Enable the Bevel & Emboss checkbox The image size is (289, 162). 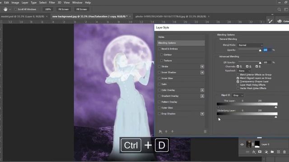pos(159,49)
